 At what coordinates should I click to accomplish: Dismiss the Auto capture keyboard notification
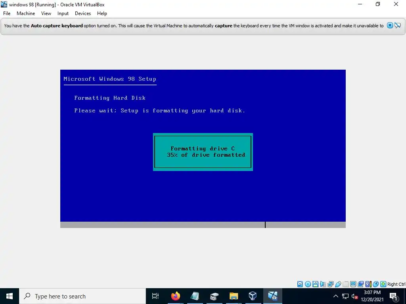(390, 25)
